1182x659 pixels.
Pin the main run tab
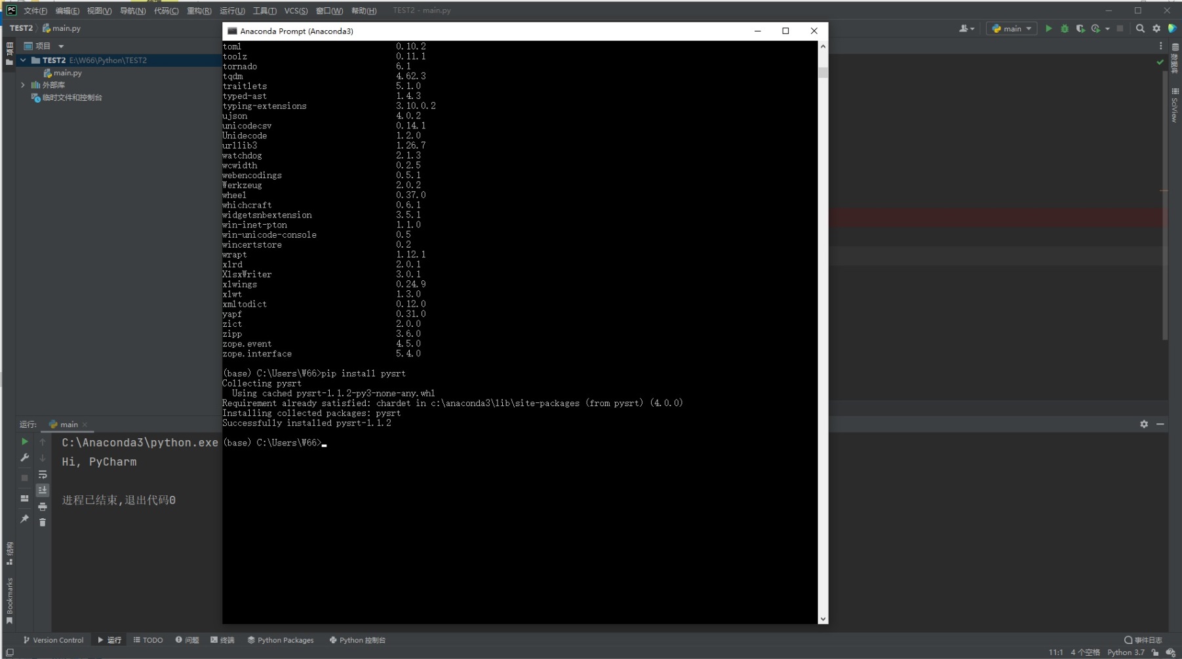[25, 519]
